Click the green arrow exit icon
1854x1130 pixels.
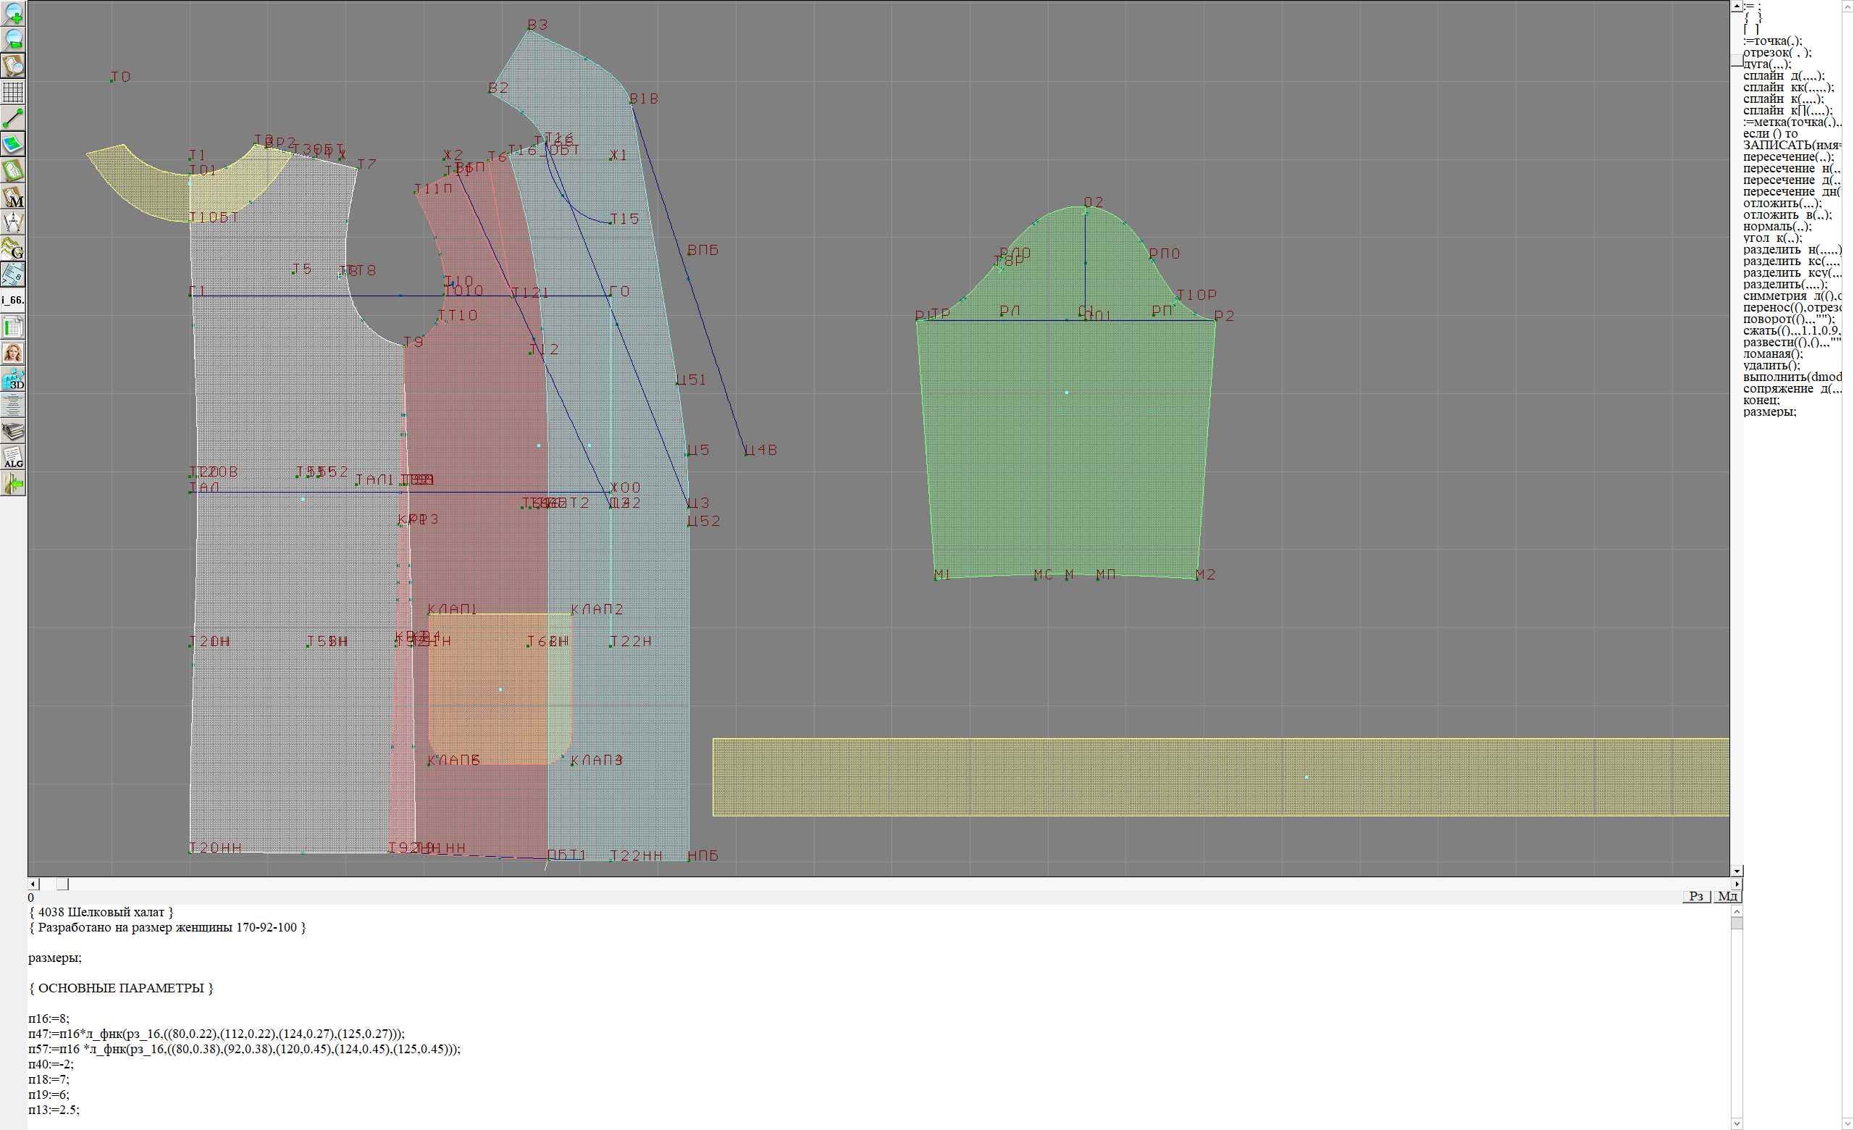pos(14,484)
